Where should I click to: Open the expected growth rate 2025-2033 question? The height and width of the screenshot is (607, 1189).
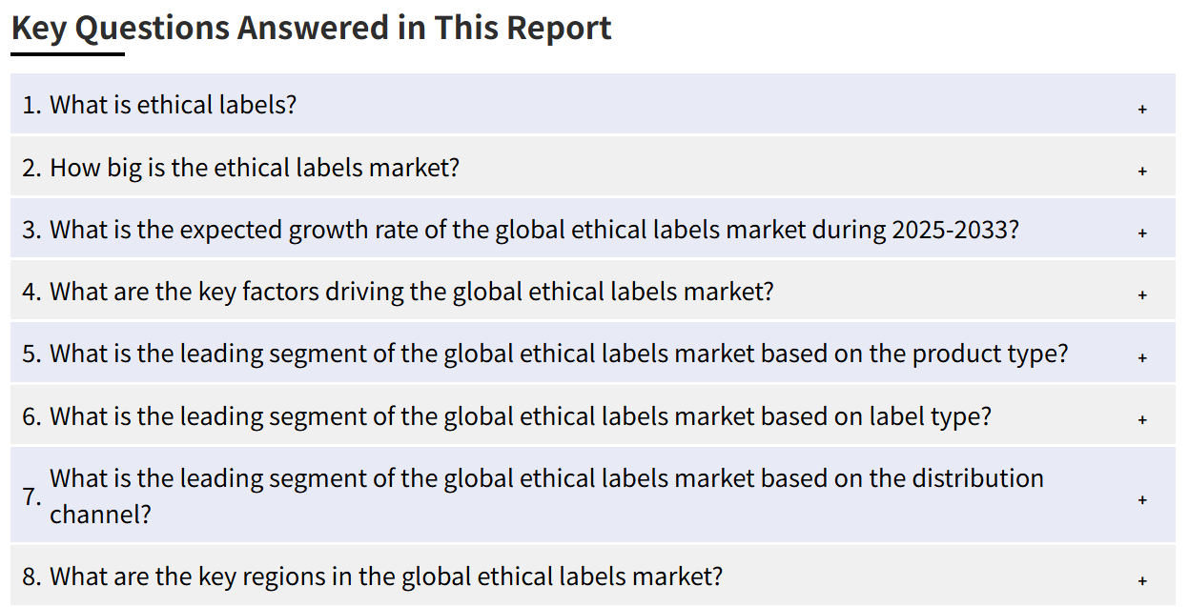click(x=593, y=229)
